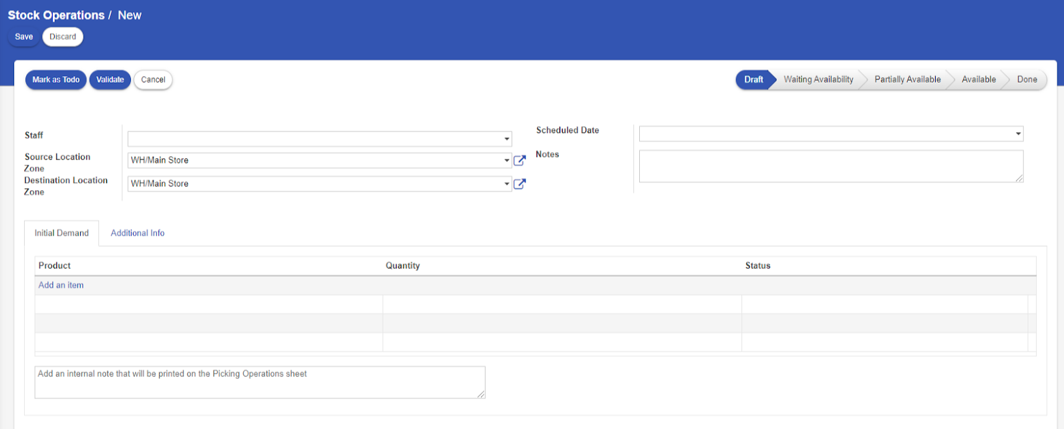Click Mark as Todo button
The image size is (1064, 429).
[x=56, y=79]
